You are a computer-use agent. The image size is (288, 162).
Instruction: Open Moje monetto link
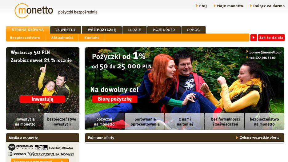228,6
